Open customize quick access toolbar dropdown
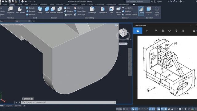This screenshot has height=111, width=197. click(x=35, y=1)
